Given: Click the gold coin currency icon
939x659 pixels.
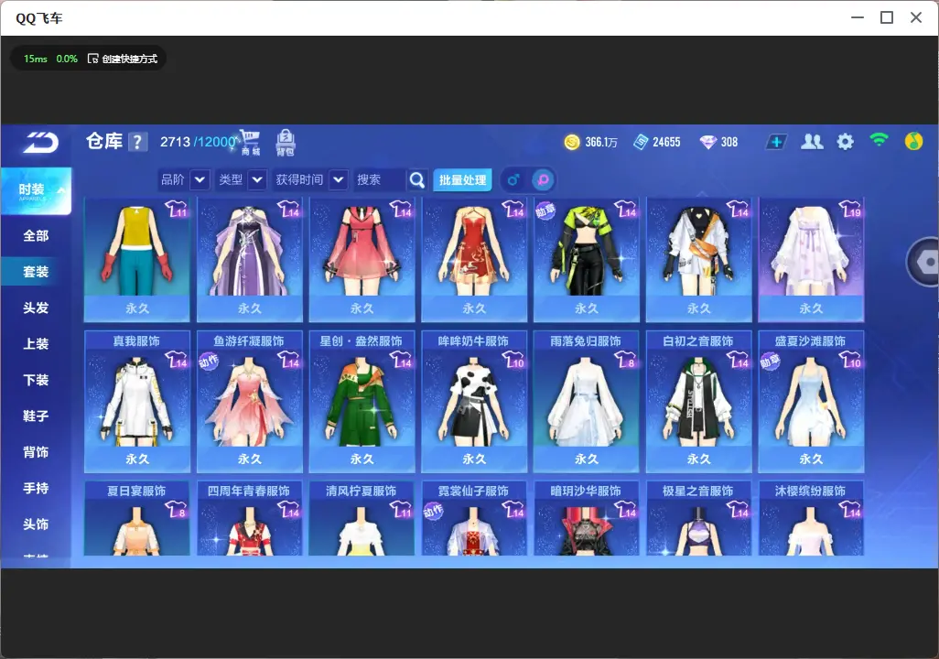Looking at the screenshot, I should click(572, 142).
